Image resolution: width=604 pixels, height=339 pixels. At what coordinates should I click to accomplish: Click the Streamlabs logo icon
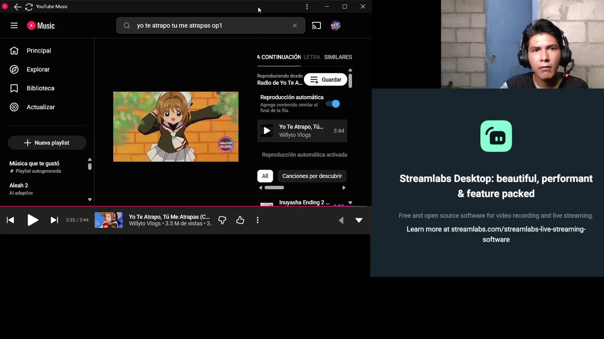click(x=496, y=136)
